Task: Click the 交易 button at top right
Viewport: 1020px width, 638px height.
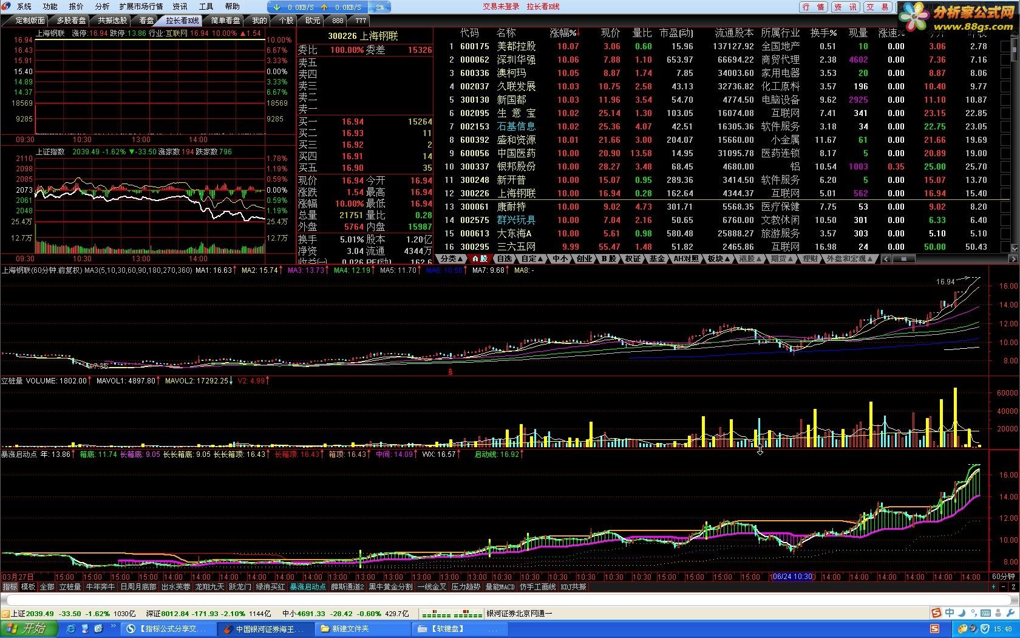Action: tap(877, 7)
